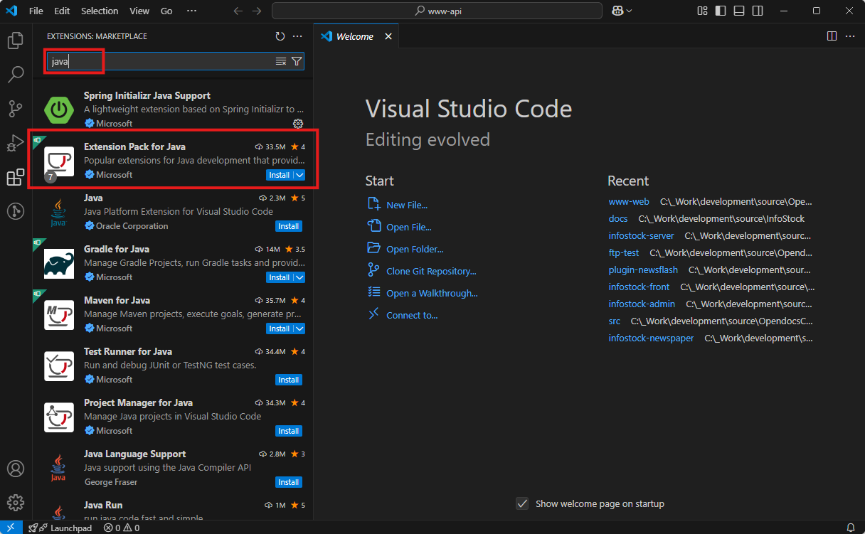This screenshot has width=865, height=534.
Task: Open recent project www-web
Action: (629, 201)
